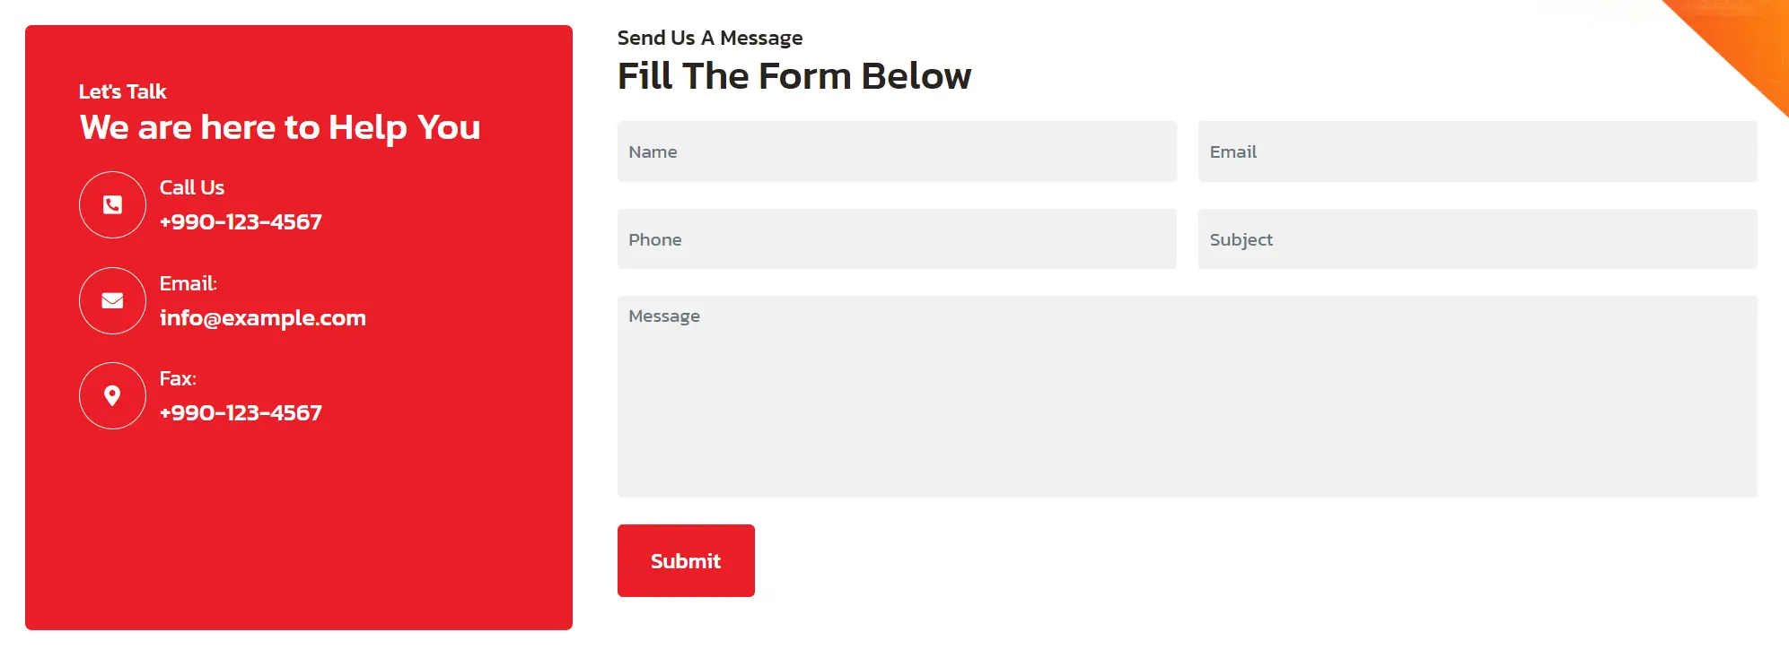Screen dimensions: 1789x649
Task: Click the info@example.com email address
Action: pos(263,318)
